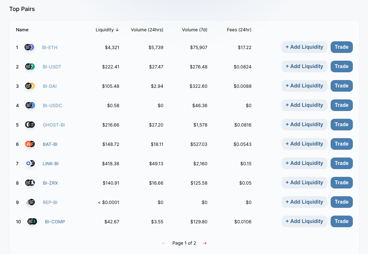This screenshot has width=368, height=254.
Task: Click the $0.0106 fees value
Action: (243, 222)
